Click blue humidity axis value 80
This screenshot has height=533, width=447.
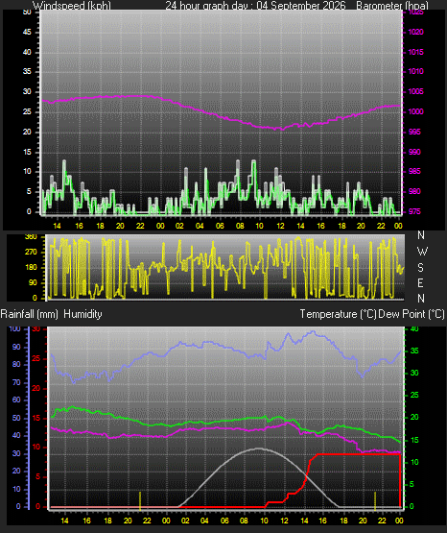tap(16, 364)
